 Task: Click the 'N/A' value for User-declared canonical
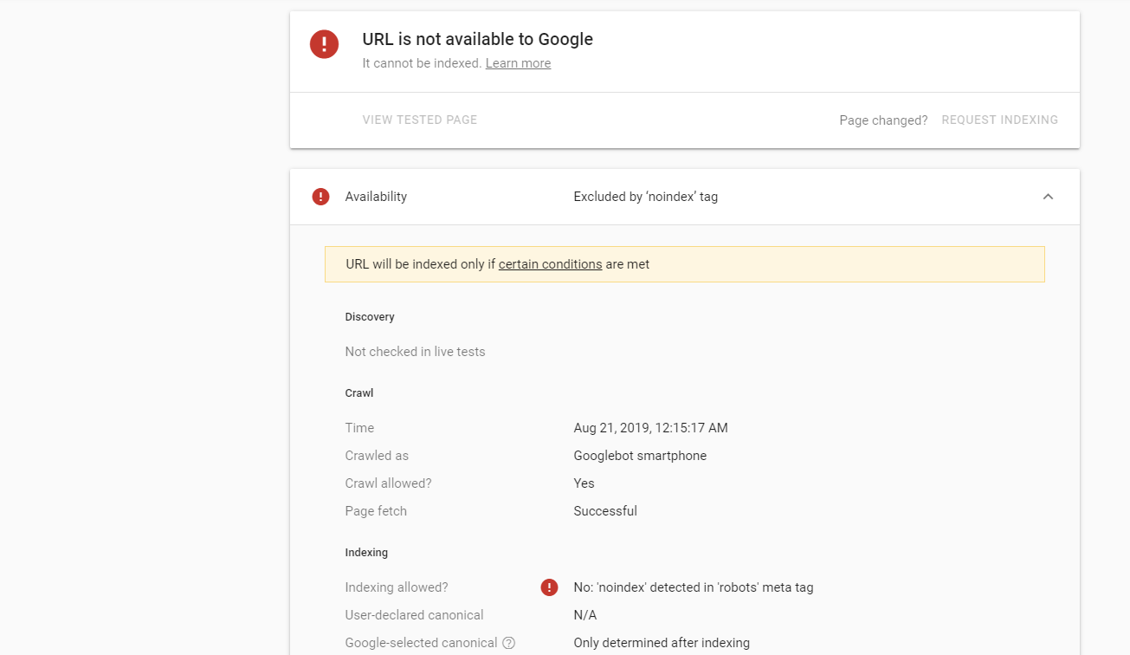tap(584, 615)
